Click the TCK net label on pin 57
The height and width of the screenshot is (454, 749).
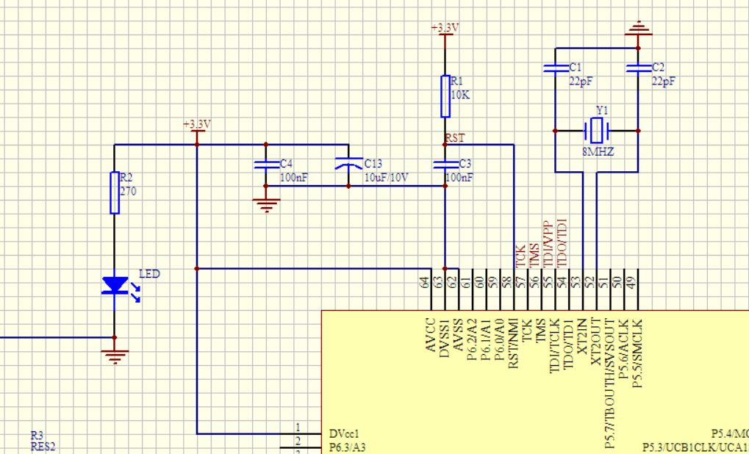pos(520,256)
